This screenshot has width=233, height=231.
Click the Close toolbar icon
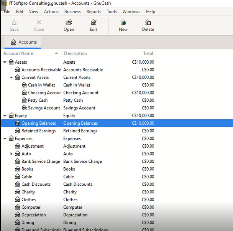pos(39,25)
